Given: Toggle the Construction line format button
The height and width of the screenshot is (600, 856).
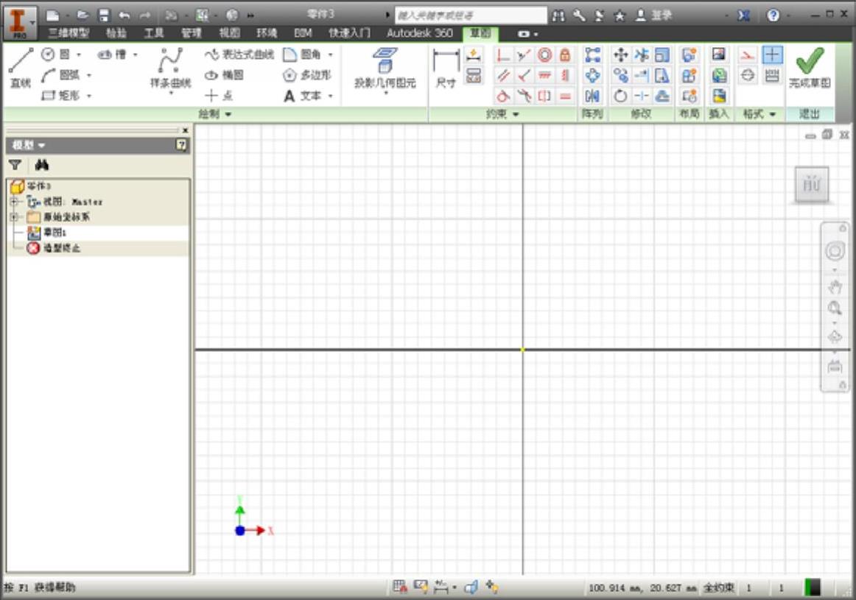Looking at the screenshot, I should click(748, 54).
